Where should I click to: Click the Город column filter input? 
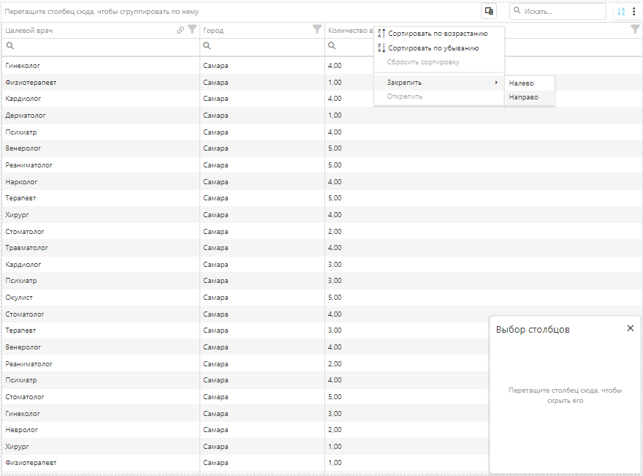267,46
